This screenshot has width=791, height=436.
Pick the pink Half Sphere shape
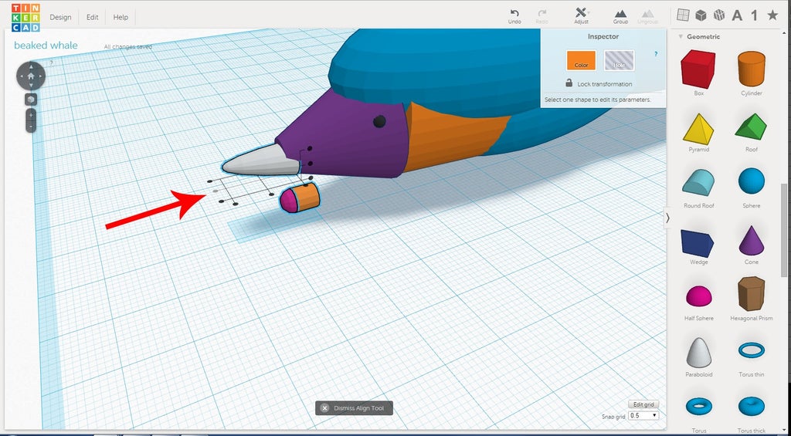(698, 296)
